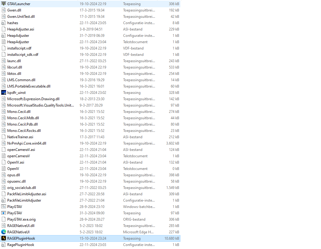Click the type label Microsoft Edge H...

tap(138, 232)
